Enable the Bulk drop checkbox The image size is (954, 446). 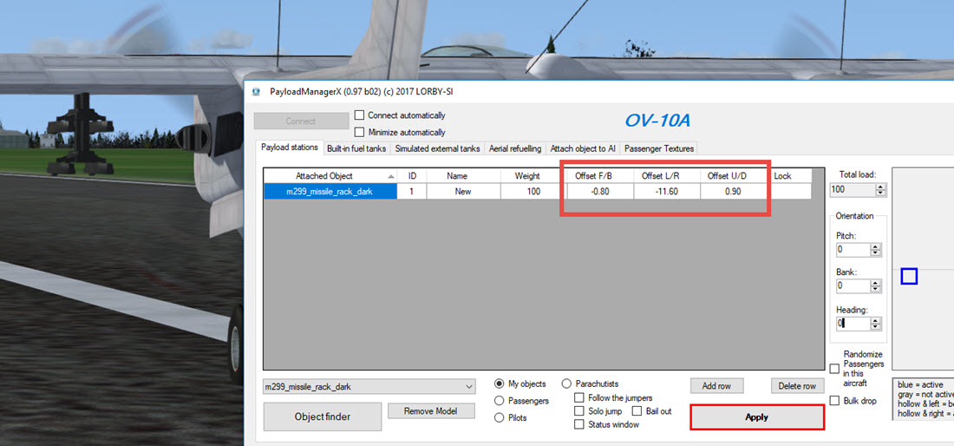834,401
